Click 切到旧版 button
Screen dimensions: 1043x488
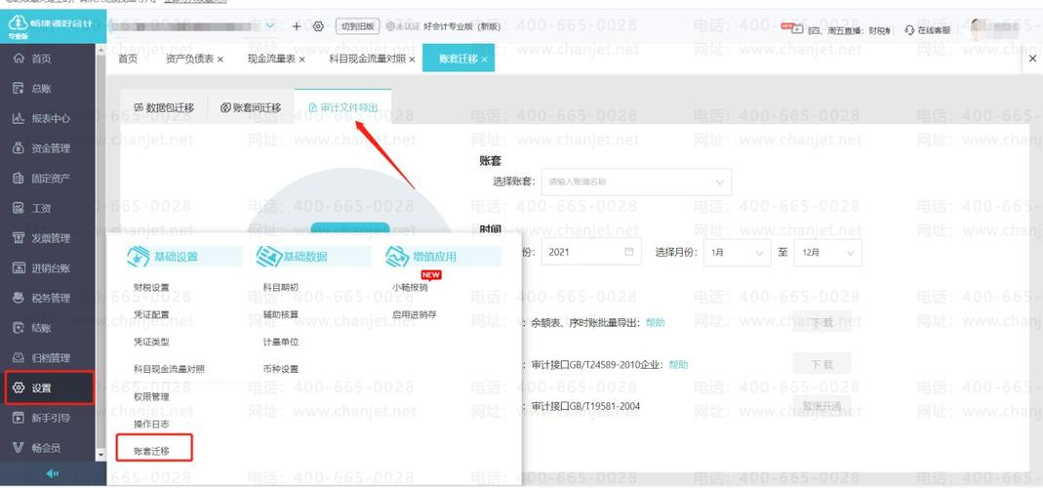point(357,26)
